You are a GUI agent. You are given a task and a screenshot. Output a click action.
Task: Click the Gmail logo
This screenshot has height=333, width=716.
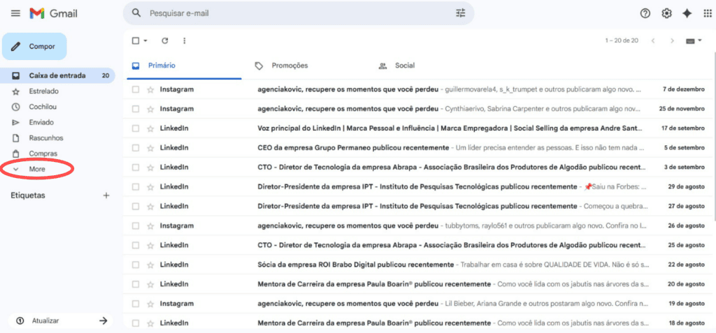pyautogui.click(x=53, y=14)
